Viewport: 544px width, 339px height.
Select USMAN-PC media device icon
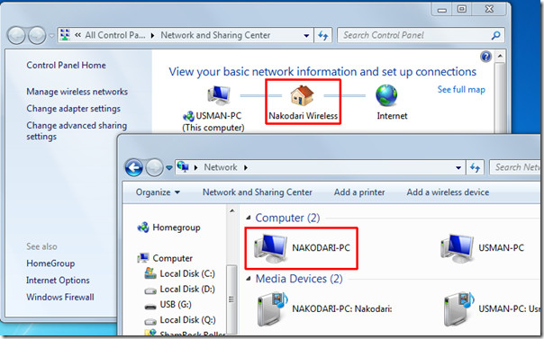click(x=459, y=308)
